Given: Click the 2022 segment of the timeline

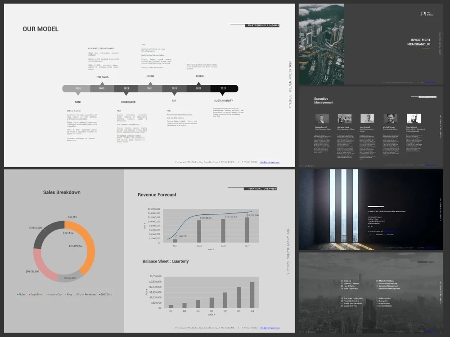Looking at the screenshot, I should pyautogui.click(x=224, y=88).
